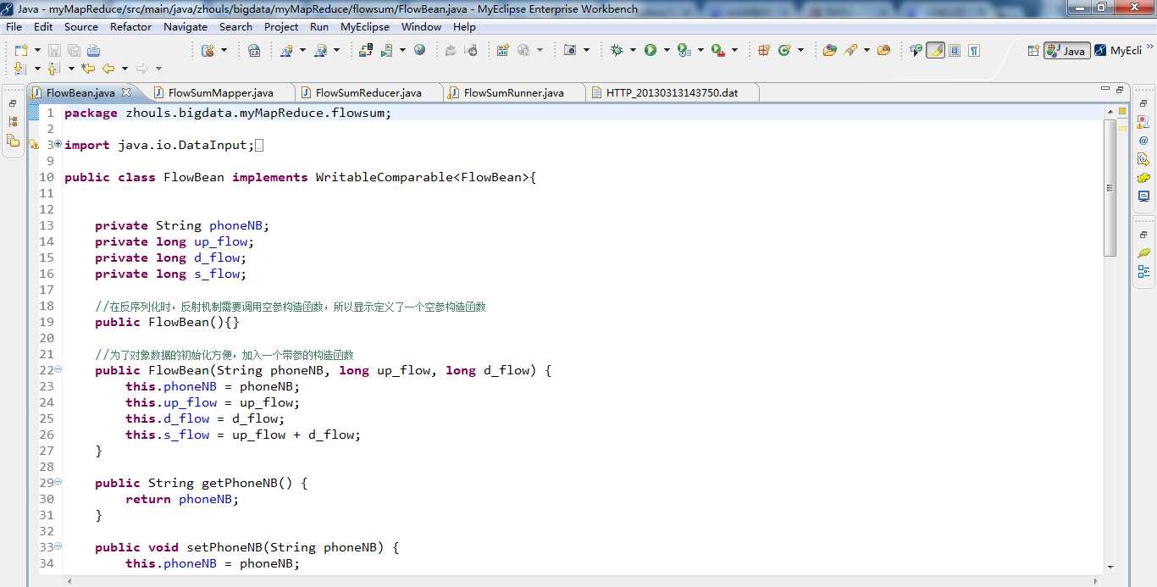Open the dropdown arrow next to the New icon
This screenshot has width=1157, height=587.
click(x=36, y=50)
